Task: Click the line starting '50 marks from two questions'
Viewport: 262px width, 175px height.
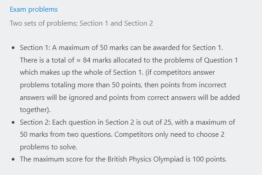Action: [x=122, y=135]
